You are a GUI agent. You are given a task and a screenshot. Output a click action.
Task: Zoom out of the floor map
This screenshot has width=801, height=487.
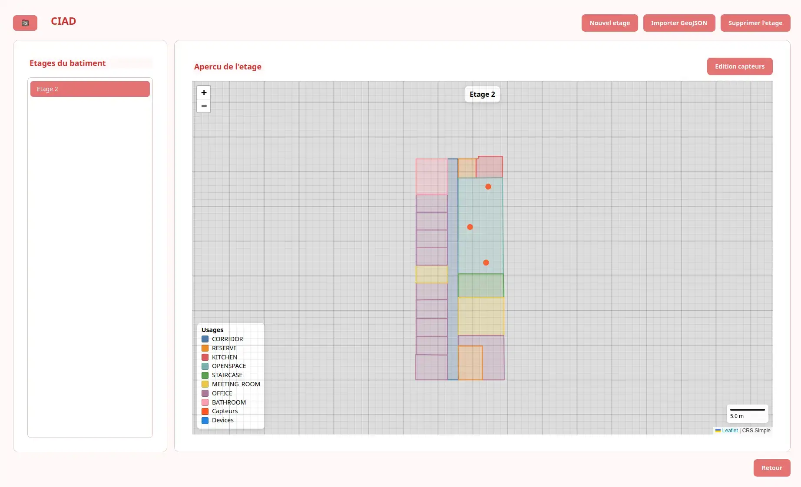click(204, 106)
